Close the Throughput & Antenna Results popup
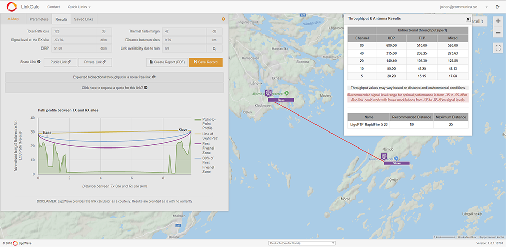The width and height of the screenshot is (506, 247). 468,20
